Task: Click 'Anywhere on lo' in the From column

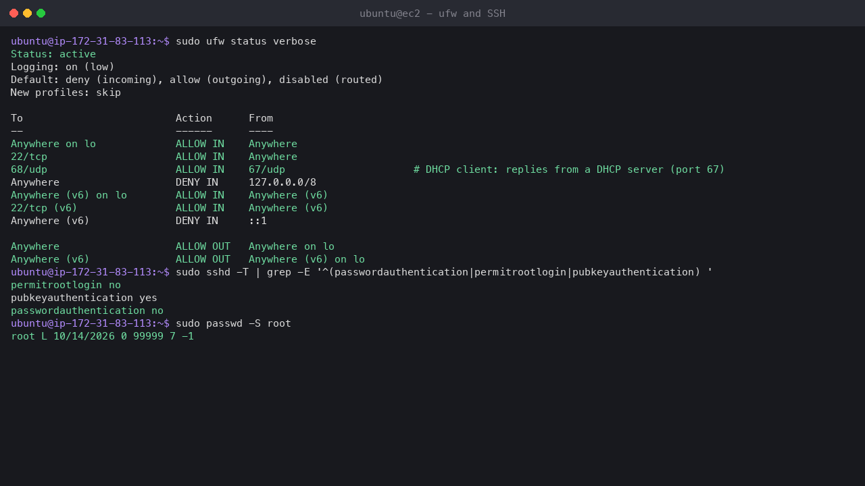Action: point(291,246)
